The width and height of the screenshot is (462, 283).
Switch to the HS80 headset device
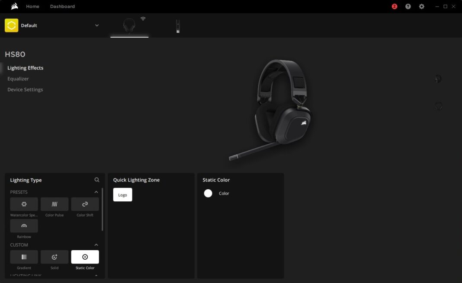[x=129, y=26]
